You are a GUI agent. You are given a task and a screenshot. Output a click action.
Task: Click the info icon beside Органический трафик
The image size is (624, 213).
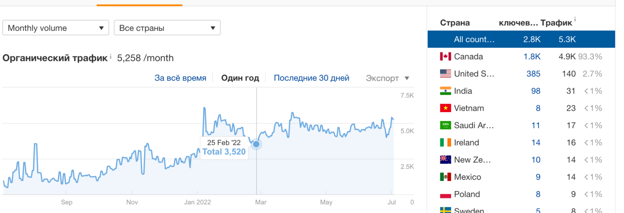(x=110, y=57)
